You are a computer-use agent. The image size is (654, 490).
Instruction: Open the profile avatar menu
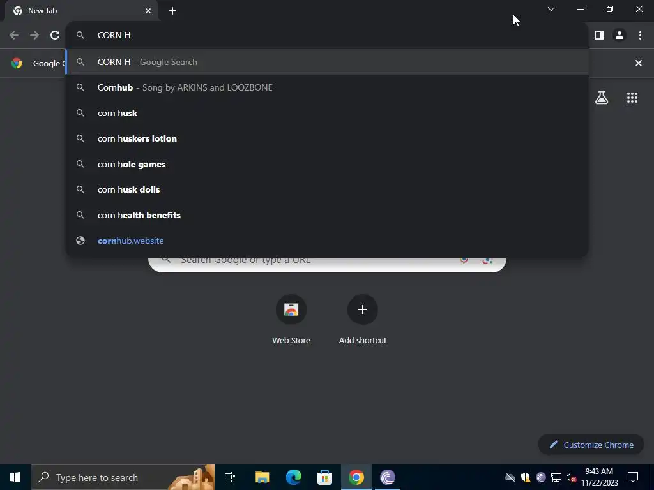(x=620, y=35)
